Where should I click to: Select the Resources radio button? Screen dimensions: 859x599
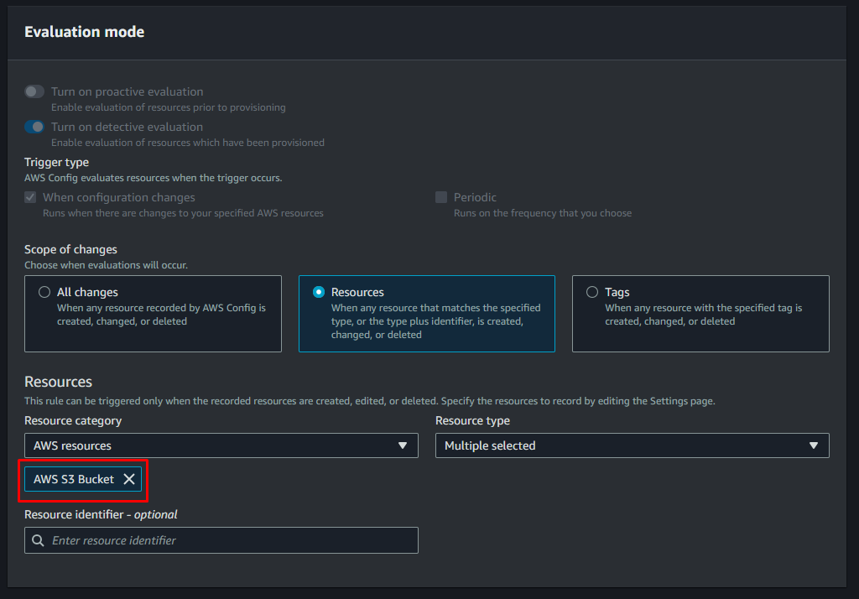pyautogui.click(x=319, y=292)
